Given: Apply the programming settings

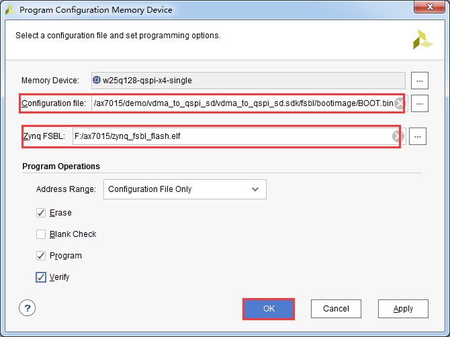Looking at the screenshot, I should click(403, 309).
